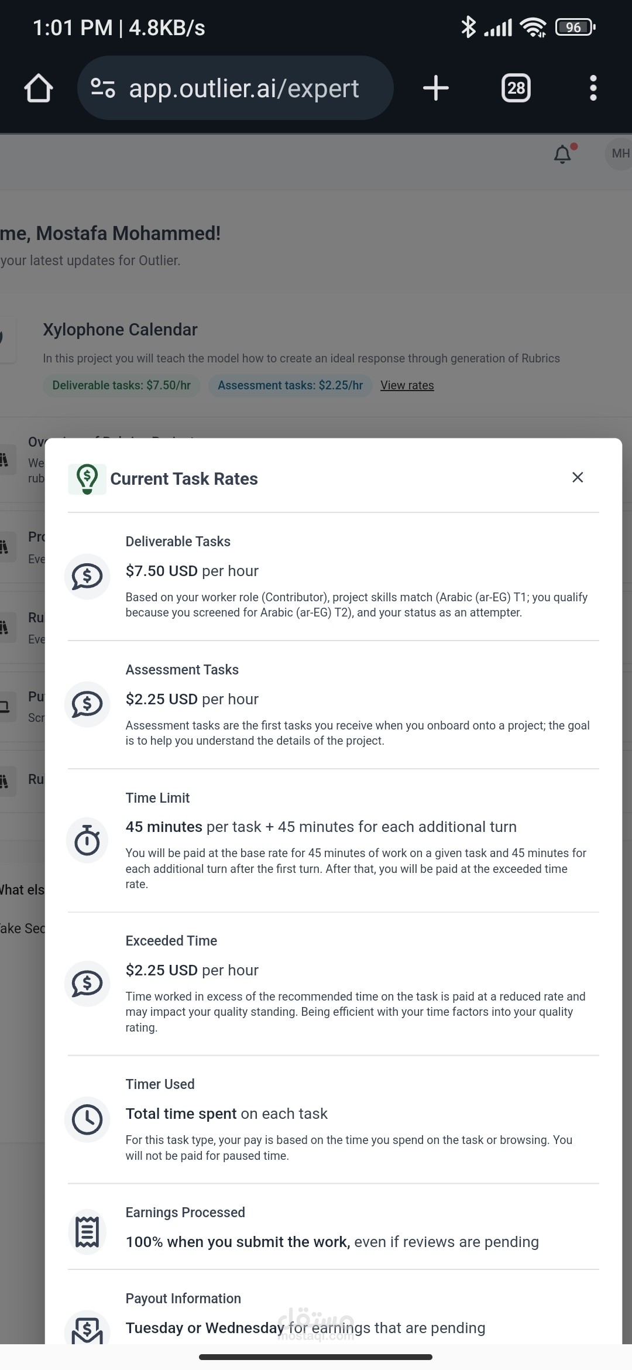Screen dimensions: 632x1370
Task: Click the Earnings Processed receipt icon
Action: pyautogui.click(x=87, y=1232)
